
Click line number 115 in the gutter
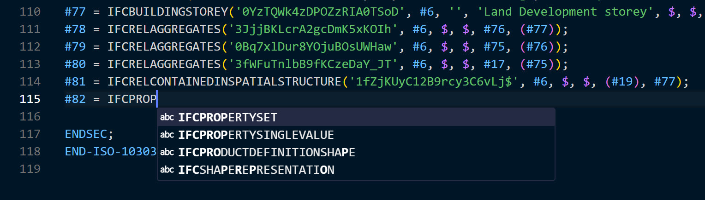(30, 99)
